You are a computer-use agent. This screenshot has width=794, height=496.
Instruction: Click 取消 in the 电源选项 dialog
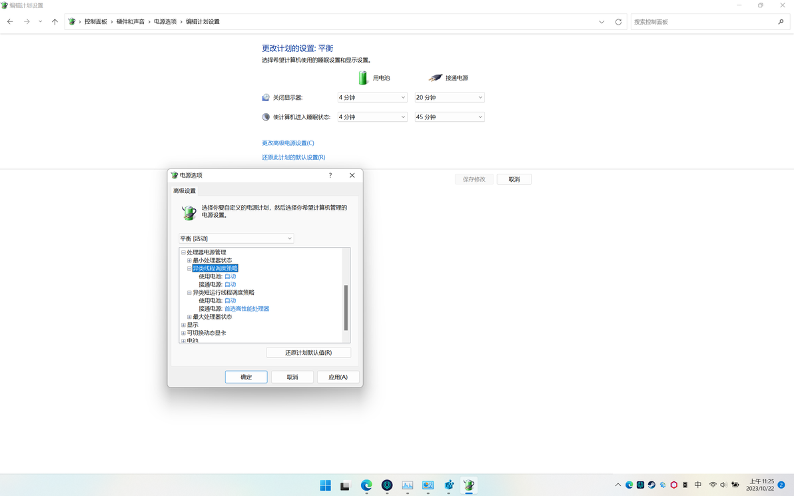pyautogui.click(x=292, y=377)
